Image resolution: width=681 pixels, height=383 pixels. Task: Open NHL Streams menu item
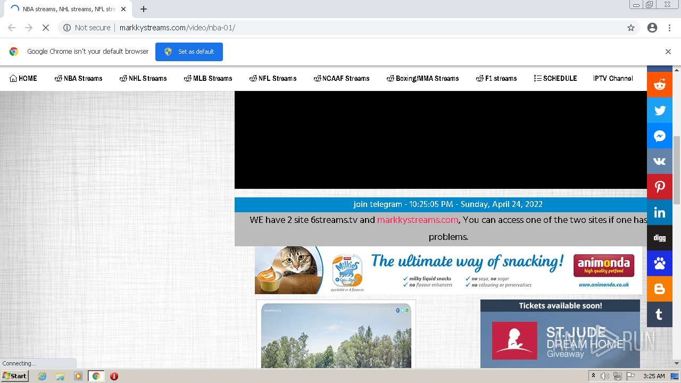[x=143, y=78]
